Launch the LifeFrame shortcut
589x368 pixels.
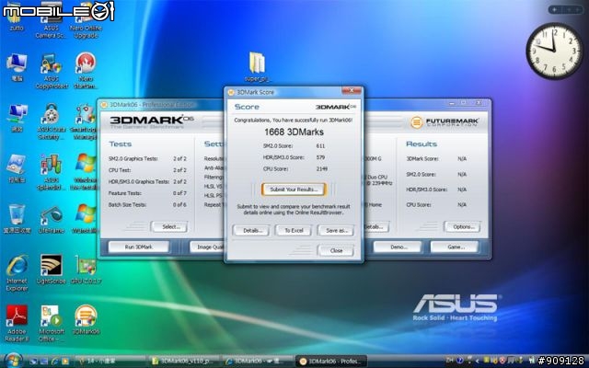tap(52, 219)
